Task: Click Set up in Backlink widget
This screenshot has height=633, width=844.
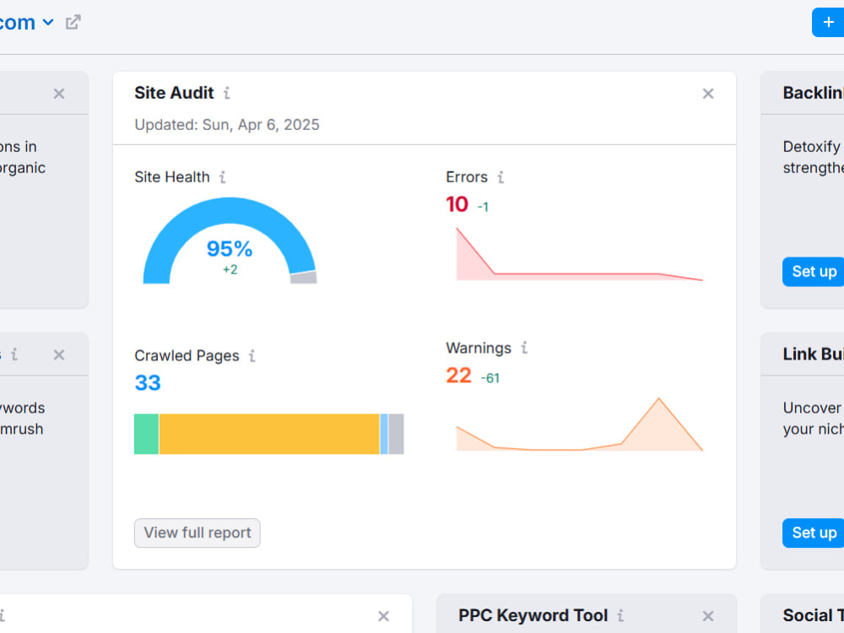Action: (x=814, y=272)
